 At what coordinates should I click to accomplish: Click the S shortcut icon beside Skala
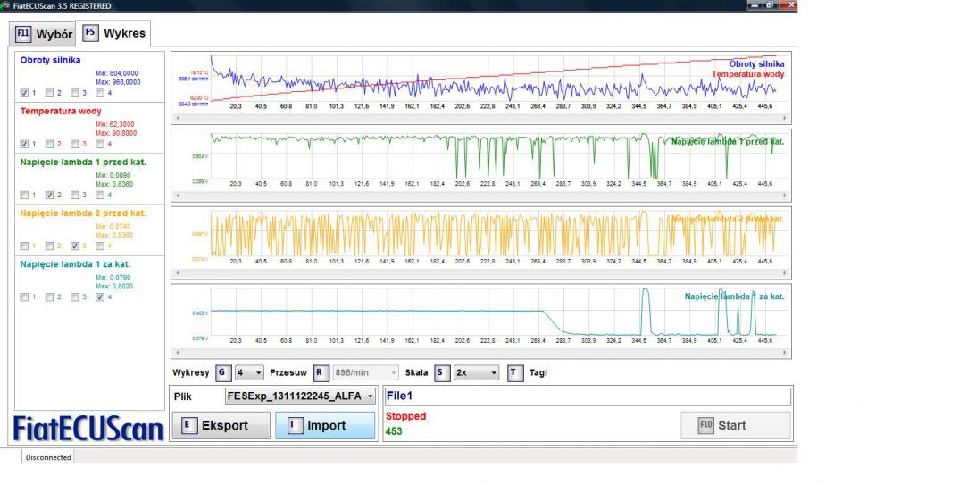[x=440, y=372]
